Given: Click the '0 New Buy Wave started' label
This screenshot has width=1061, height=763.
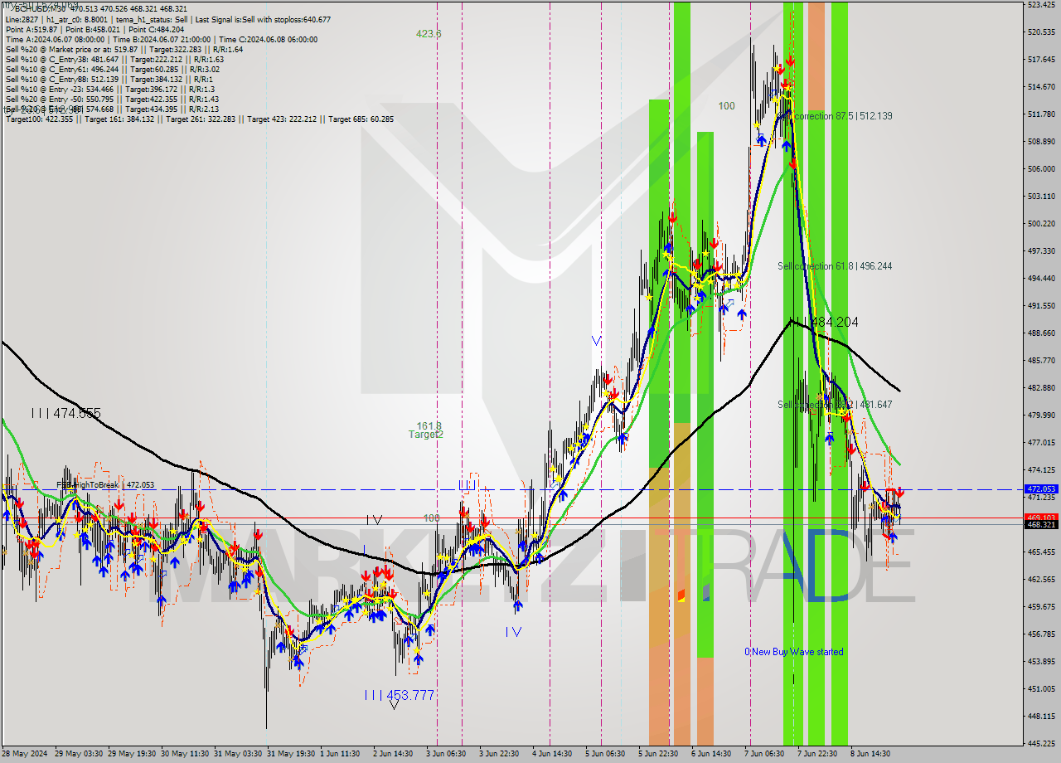Looking at the screenshot, I should pos(793,652).
